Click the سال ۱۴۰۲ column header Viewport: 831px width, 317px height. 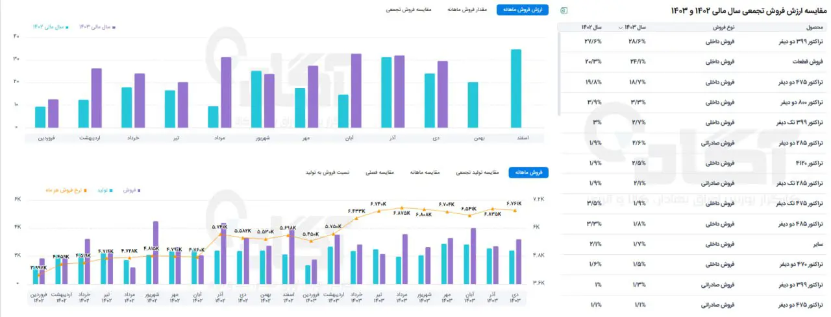tap(591, 27)
